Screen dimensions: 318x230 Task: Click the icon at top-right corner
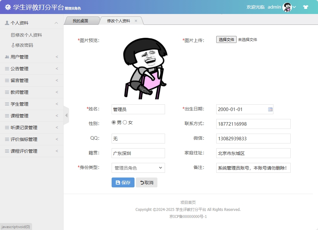click(306, 7)
